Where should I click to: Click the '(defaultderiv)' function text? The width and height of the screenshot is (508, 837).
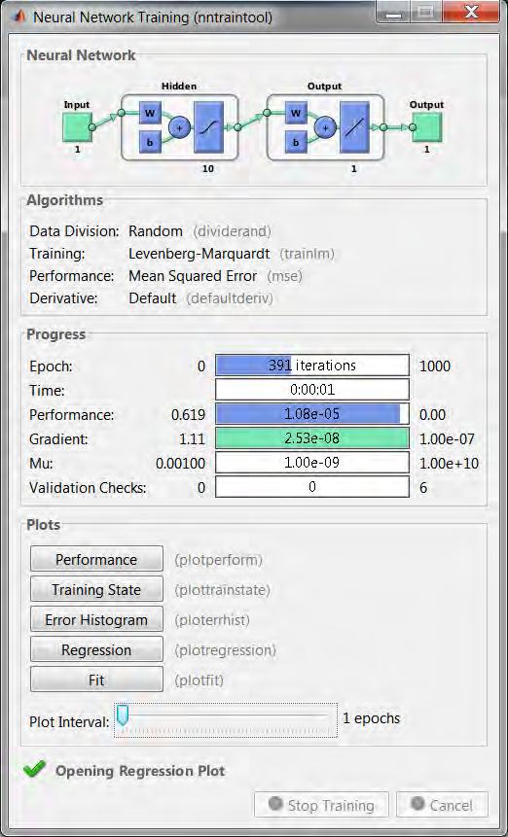point(229,298)
